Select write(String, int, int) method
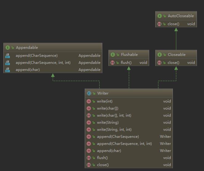The width and height of the screenshot is (204, 171). 114,130
